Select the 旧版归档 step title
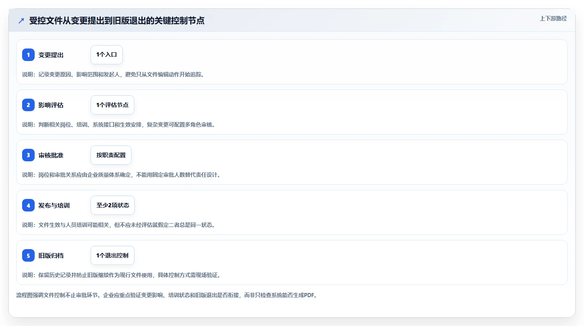 [x=51, y=255]
